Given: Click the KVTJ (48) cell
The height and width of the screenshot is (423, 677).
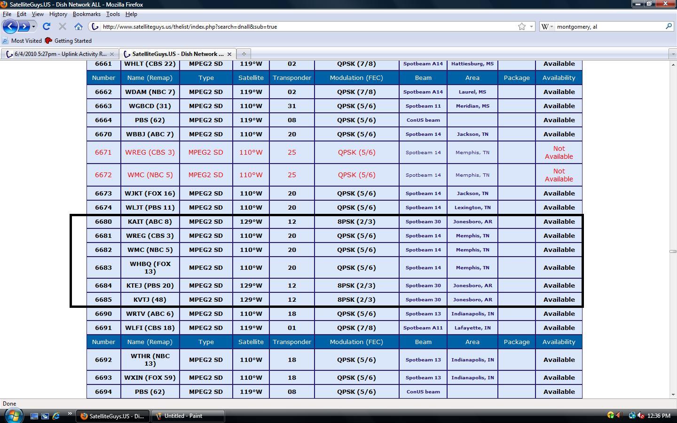Looking at the screenshot, I should 150,299.
